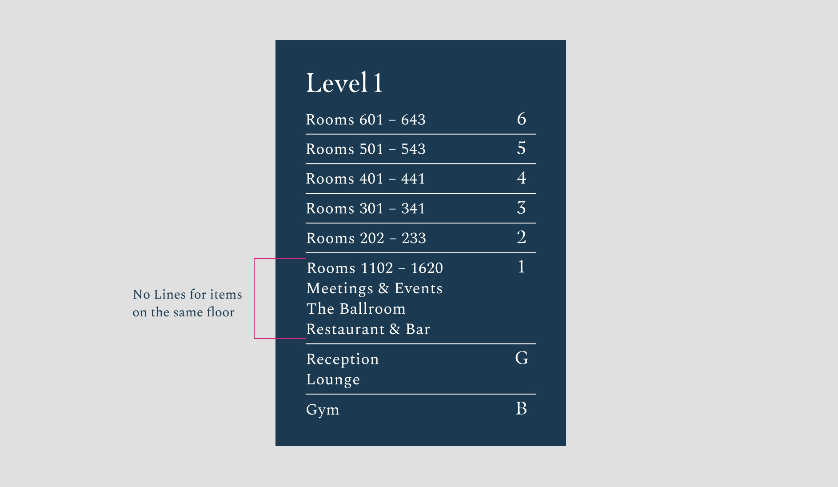This screenshot has height=487, width=838.
Task: Select the Rooms 601 – 643 entry
Action: point(366,120)
